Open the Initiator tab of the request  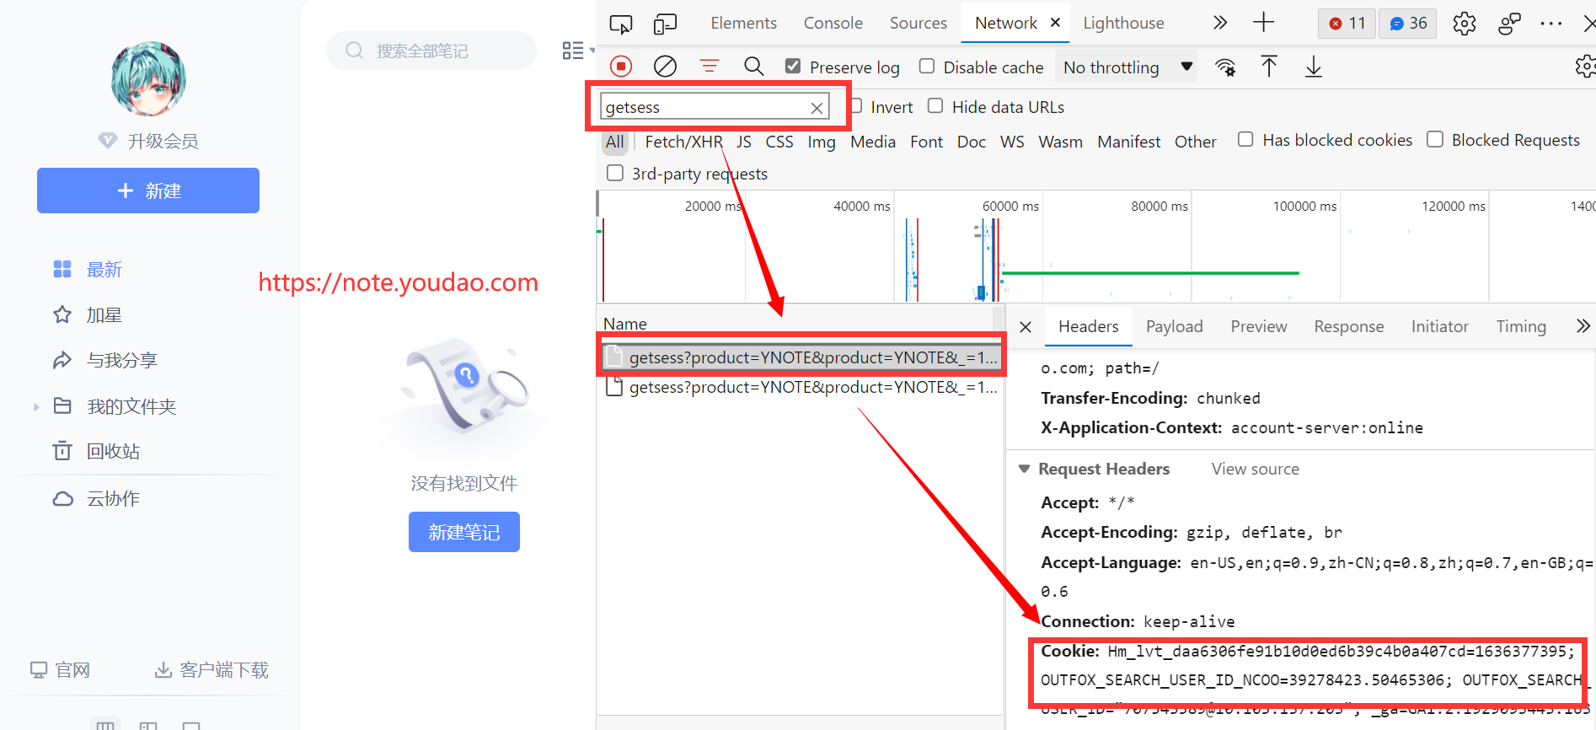pyautogui.click(x=1439, y=326)
